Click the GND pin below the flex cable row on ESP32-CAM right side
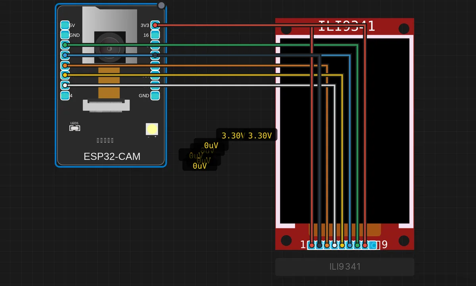 155,95
